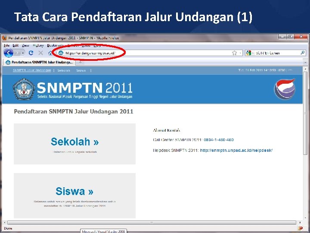This screenshot has width=310, height=233.
Task: Open the View menu
Action: pos(25,45)
